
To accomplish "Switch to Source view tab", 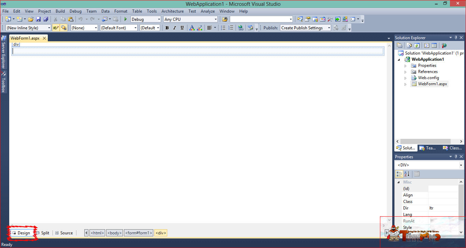I will [64, 233].
